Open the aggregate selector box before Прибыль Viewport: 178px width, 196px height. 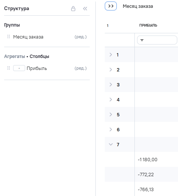(x=19, y=68)
